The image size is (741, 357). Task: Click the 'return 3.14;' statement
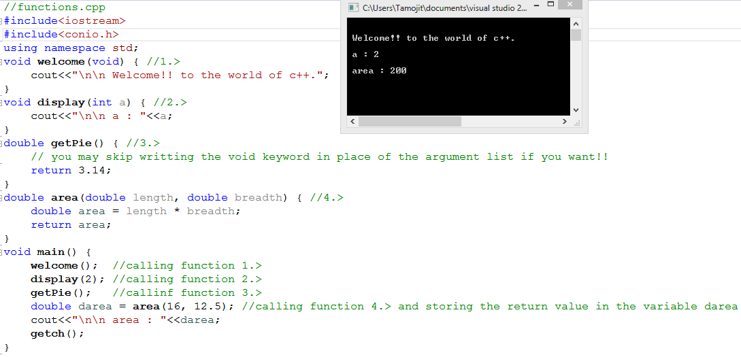(71, 171)
